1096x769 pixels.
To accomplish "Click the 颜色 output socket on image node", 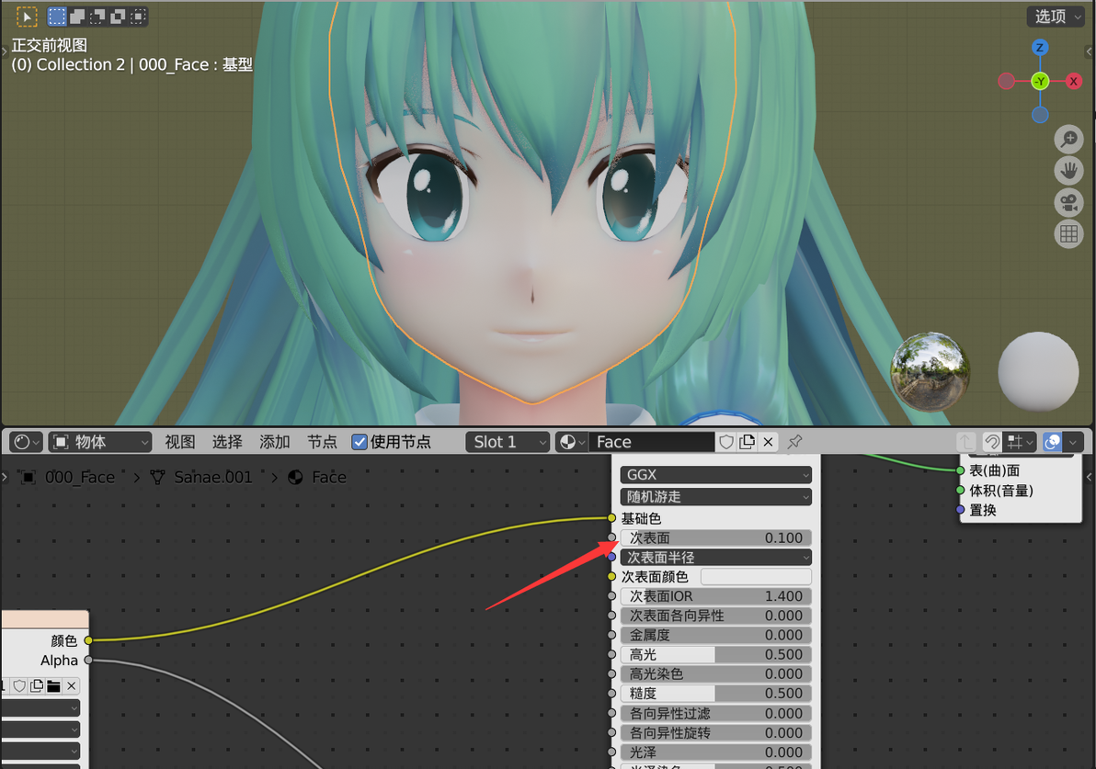I will pos(88,640).
